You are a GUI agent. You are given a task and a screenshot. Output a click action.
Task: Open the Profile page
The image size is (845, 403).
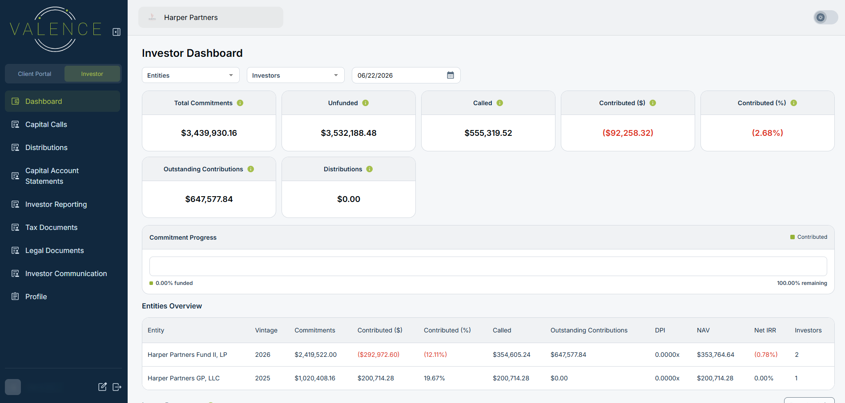click(x=62, y=296)
